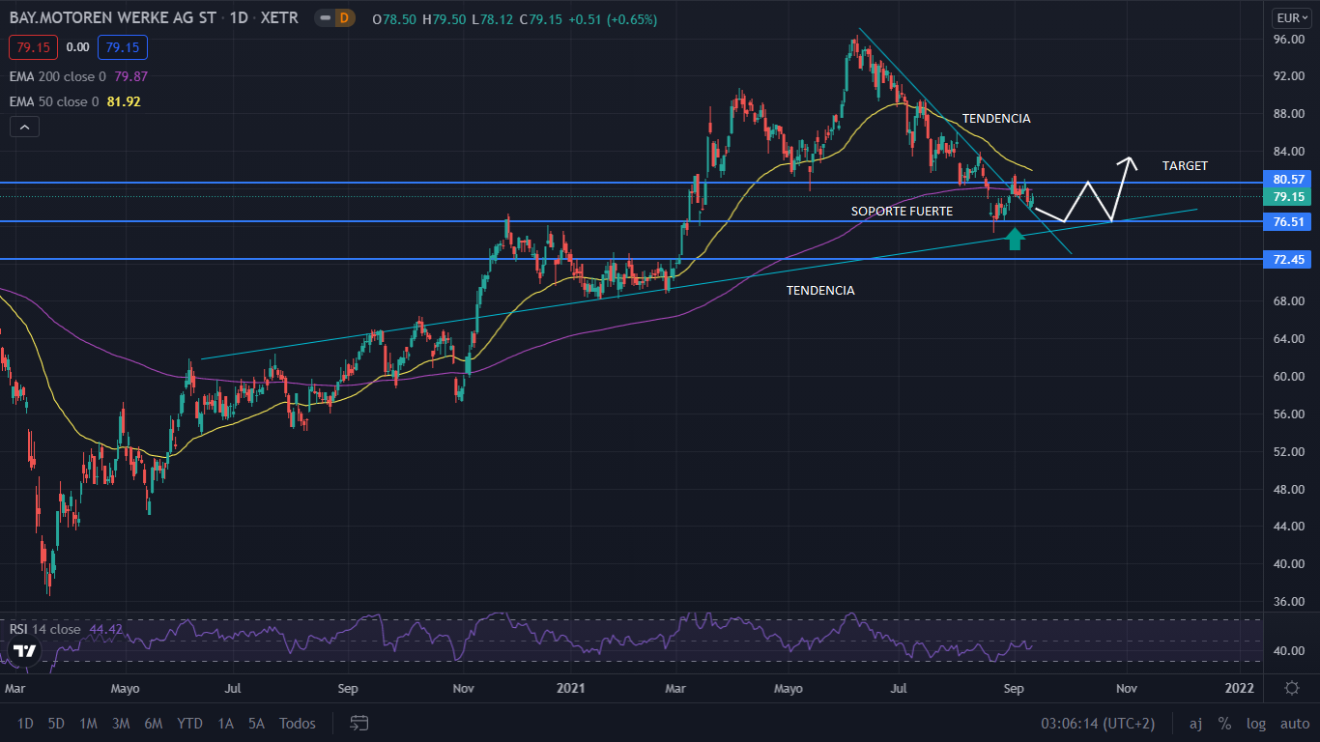The height and width of the screenshot is (742, 1320).
Task: Select the YTD time range
Action: [190, 724]
